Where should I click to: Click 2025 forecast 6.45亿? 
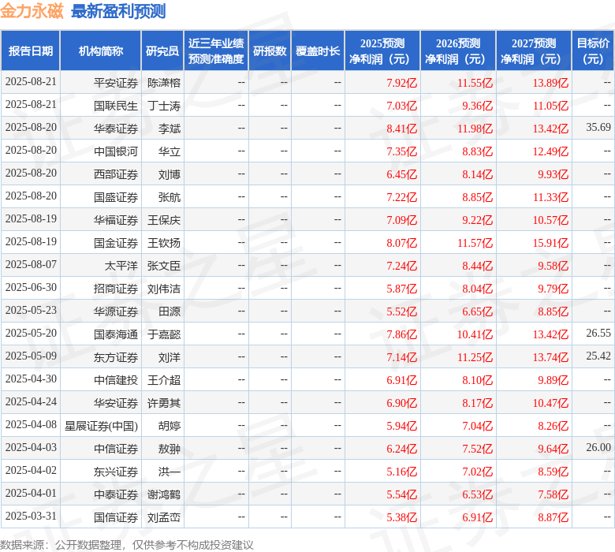coord(401,174)
